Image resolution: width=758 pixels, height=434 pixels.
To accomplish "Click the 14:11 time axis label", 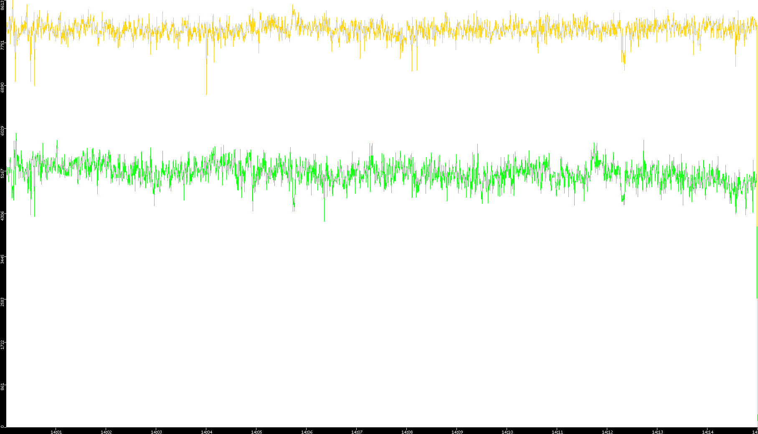I will pos(558,432).
